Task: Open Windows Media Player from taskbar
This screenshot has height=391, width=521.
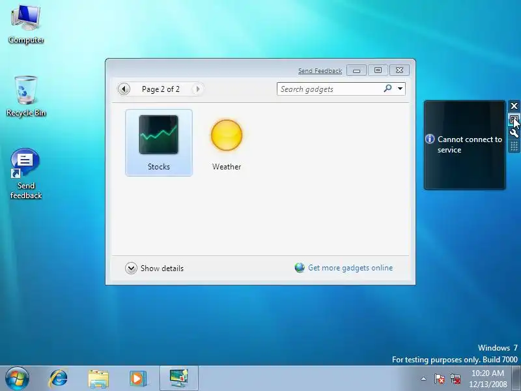Action: point(138,379)
